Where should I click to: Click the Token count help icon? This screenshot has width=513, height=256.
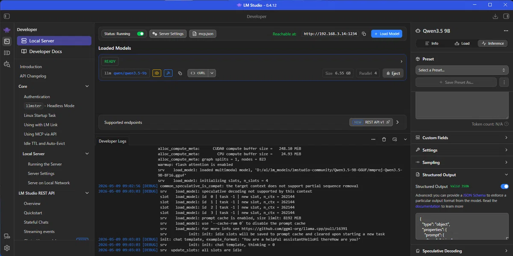(x=506, y=124)
